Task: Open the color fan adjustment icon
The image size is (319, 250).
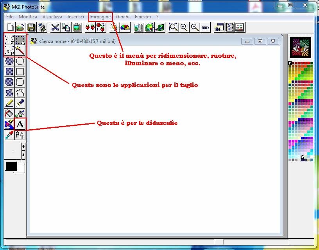Action: (x=125, y=27)
